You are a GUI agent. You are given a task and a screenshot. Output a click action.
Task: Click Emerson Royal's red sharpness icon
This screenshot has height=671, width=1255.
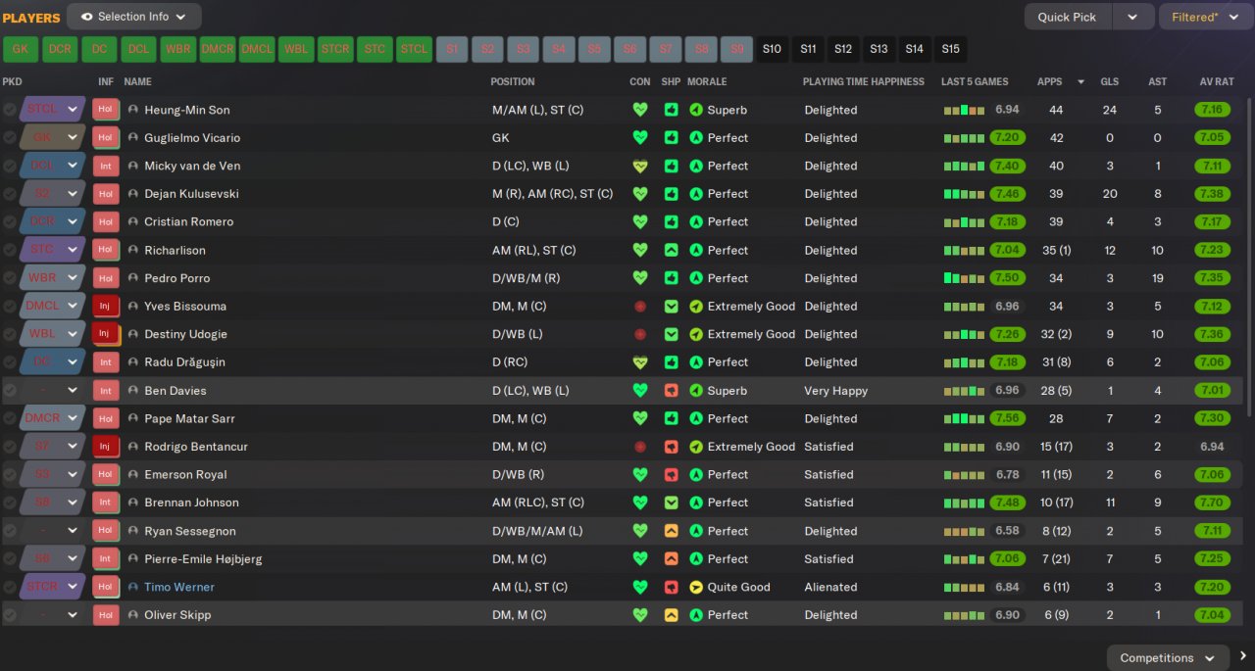point(671,474)
